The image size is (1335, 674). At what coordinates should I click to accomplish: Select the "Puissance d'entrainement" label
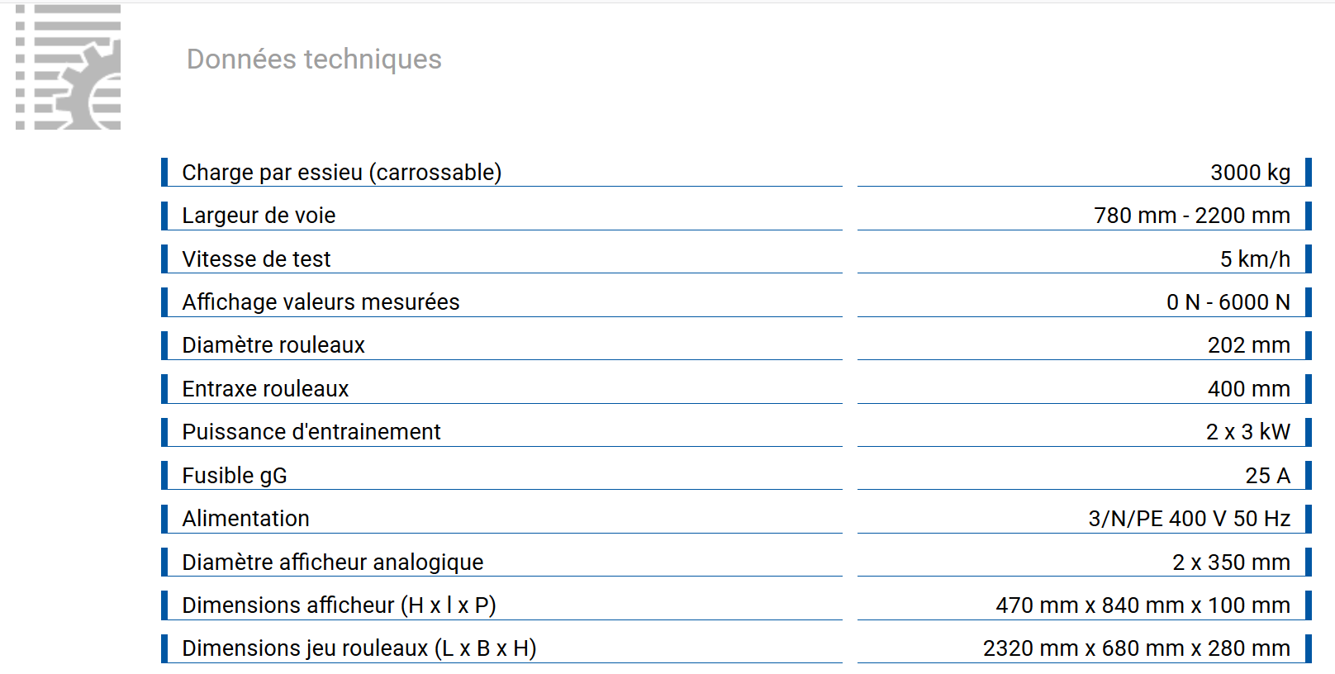(x=311, y=432)
